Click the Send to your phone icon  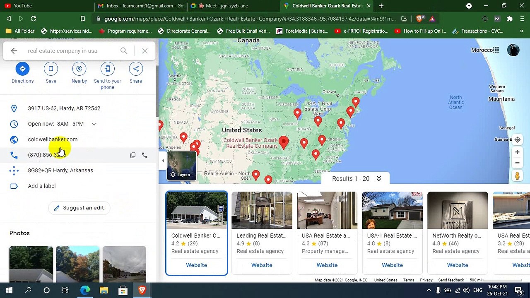click(108, 69)
